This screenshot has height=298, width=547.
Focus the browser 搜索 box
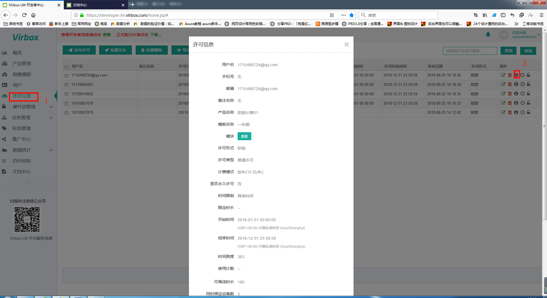point(398,15)
